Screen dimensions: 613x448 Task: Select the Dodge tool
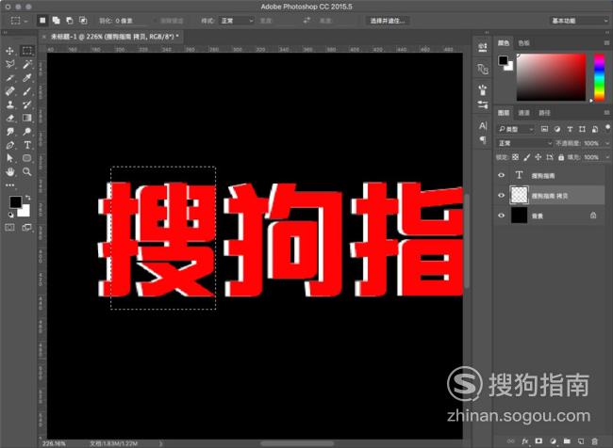(27, 132)
